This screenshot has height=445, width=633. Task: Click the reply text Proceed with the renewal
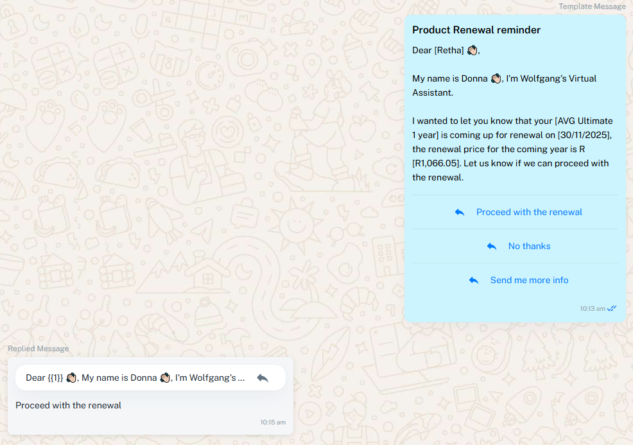coord(68,405)
